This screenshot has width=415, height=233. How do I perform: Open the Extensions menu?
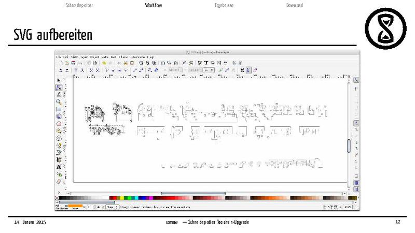tap(138, 57)
